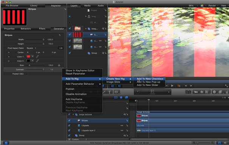Screen dimensions: 229x145
Task: Pick color with the Color 1 eyedropper
Action: click(x=37, y=56)
